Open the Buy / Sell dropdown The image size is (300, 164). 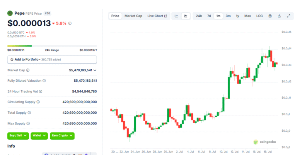(18, 136)
